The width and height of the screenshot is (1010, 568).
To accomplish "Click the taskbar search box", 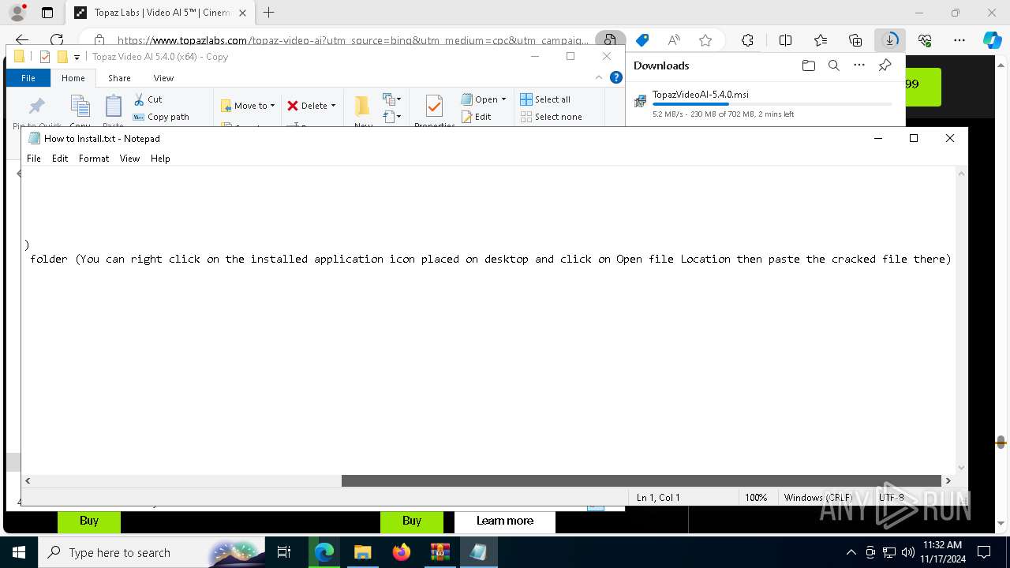I will (x=151, y=552).
